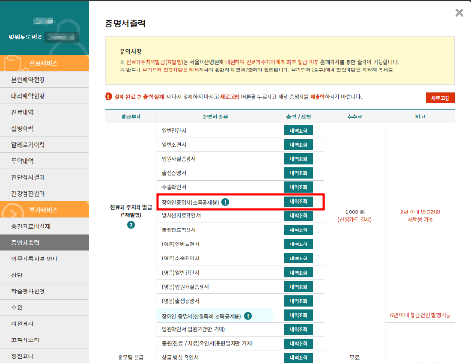This screenshot has height=363, width=471.
Task: Click 내역조회 beside [영문]입원사실증명서
Action: tap(299, 287)
